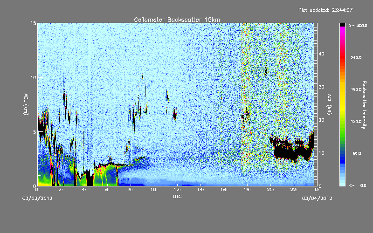Viewport: 373px width, 233px height.
Task: Click the "5" tick on the km axis
Action: coord(35,132)
